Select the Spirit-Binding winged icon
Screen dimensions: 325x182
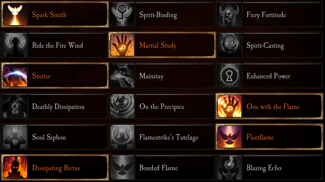[122, 15]
